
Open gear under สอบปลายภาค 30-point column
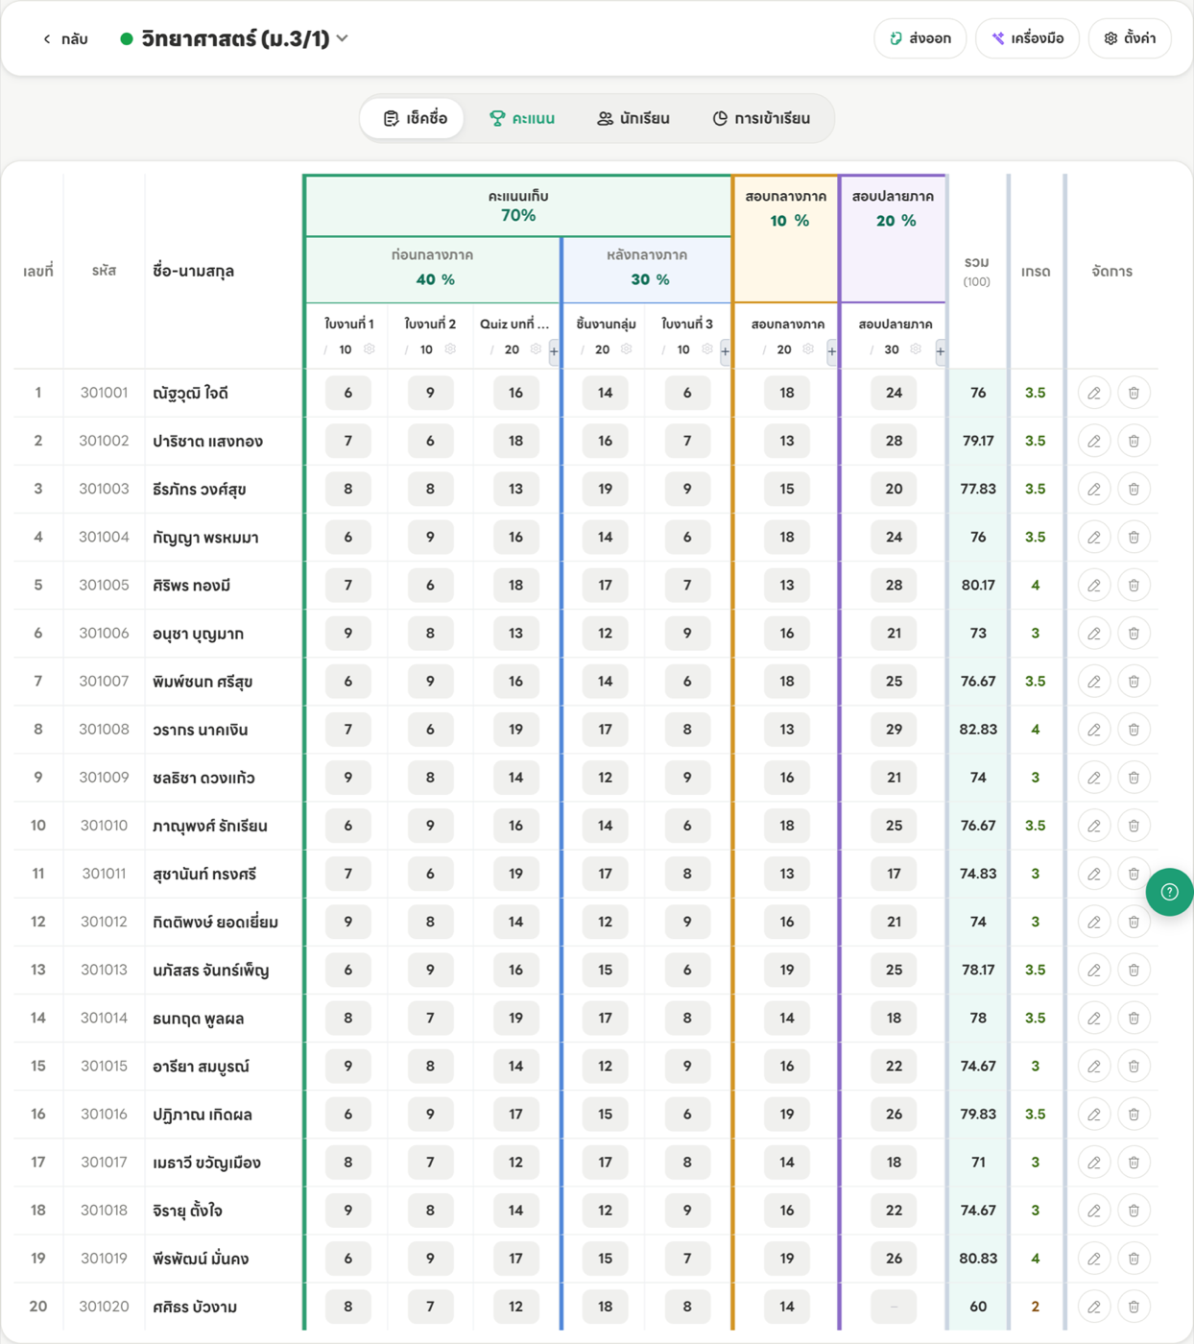(916, 349)
